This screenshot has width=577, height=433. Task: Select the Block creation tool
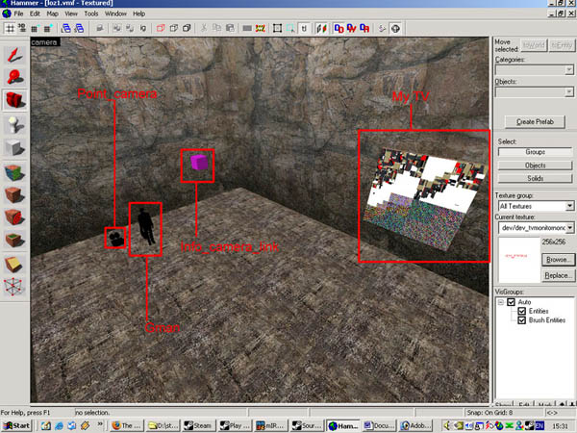[14, 148]
